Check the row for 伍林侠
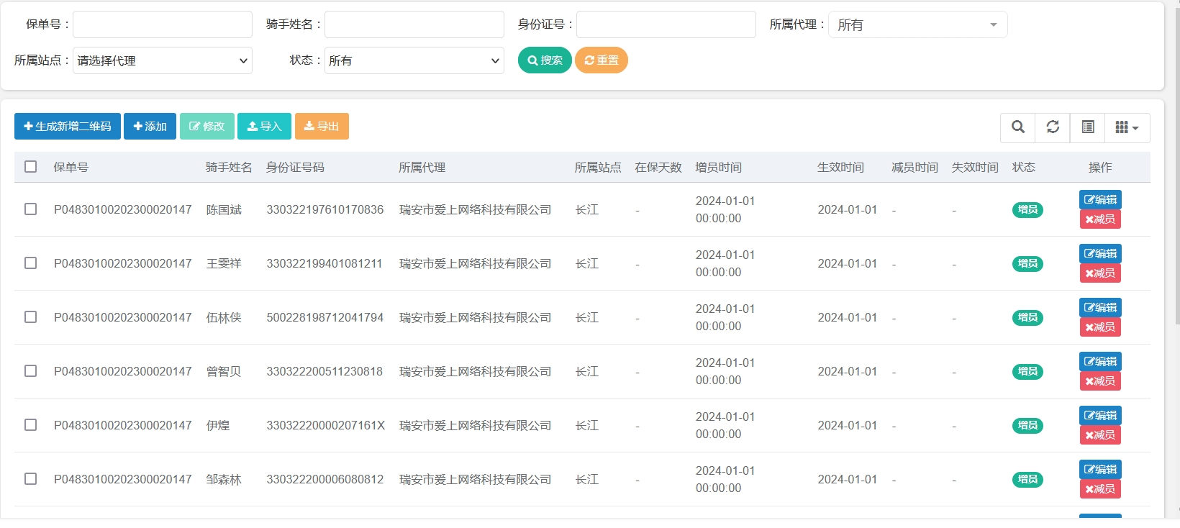 coord(30,317)
